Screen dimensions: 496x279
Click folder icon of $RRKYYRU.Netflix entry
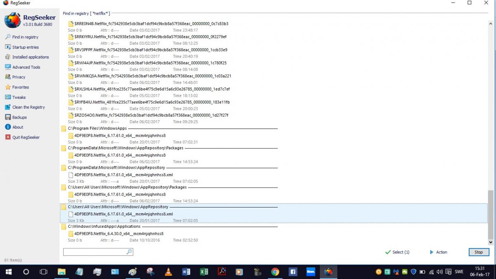(71, 37)
